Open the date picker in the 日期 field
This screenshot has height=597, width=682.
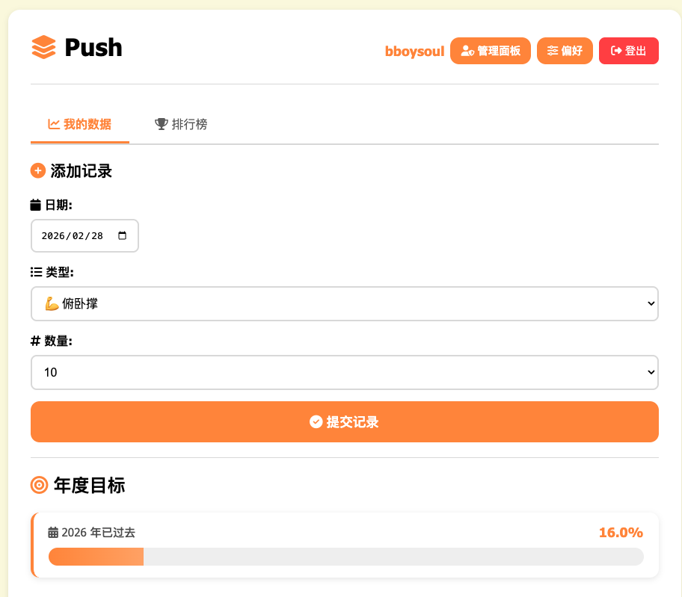pos(123,235)
